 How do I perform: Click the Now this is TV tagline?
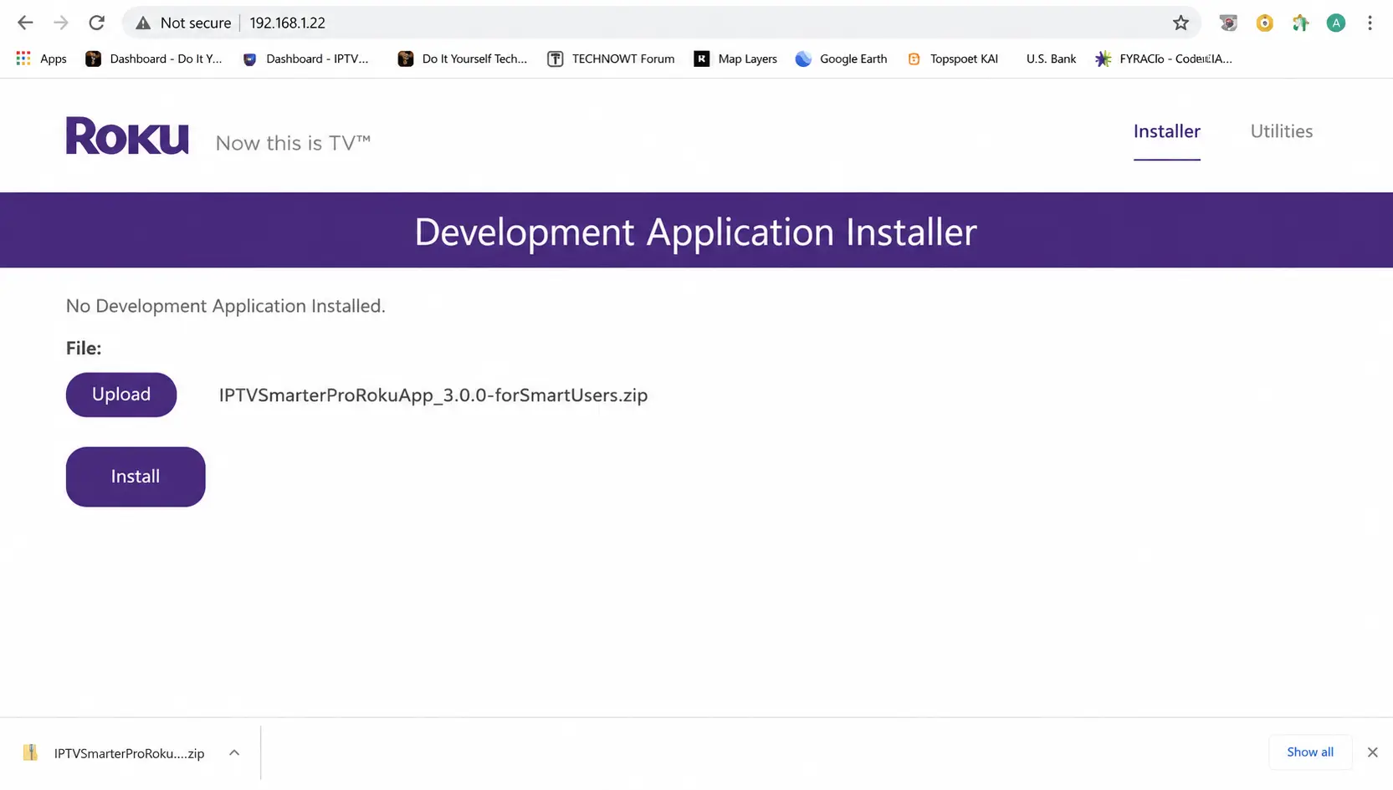(x=293, y=143)
